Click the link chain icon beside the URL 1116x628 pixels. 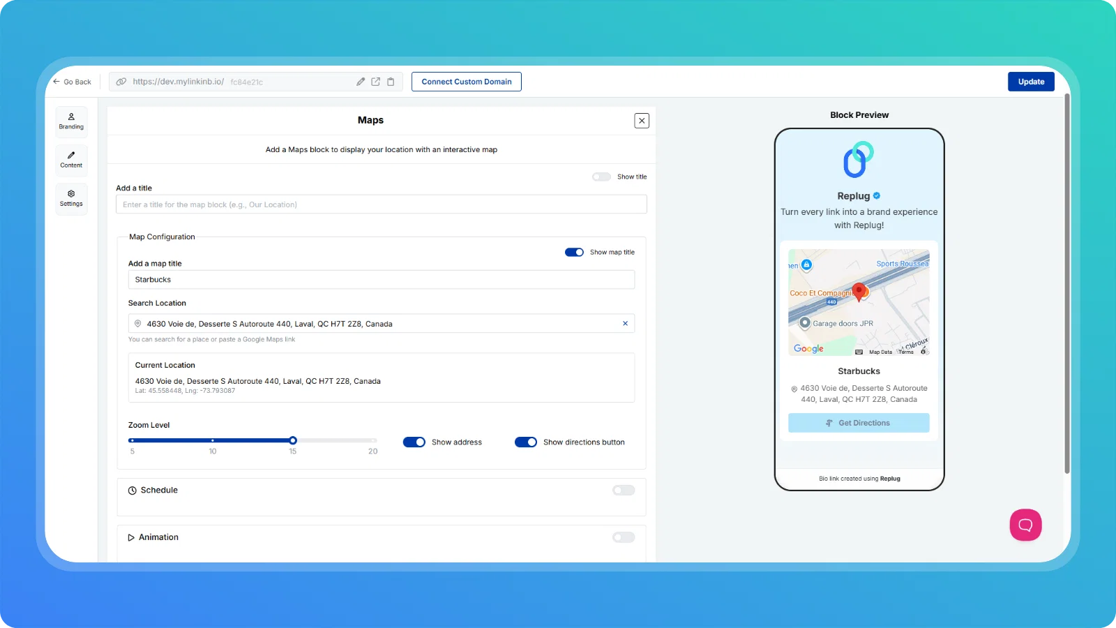[x=121, y=82]
